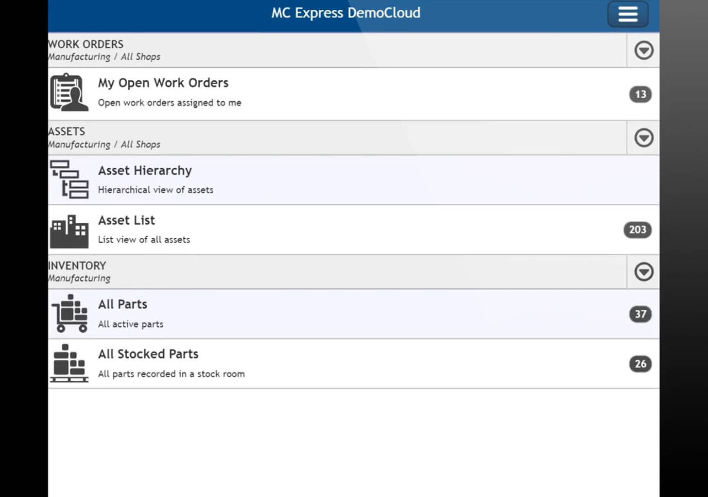Collapse the WORK ORDERS section
This screenshot has width=708, height=497.
pos(643,50)
